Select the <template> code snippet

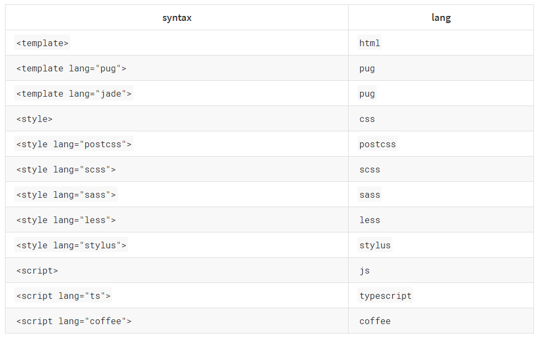click(42, 42)
